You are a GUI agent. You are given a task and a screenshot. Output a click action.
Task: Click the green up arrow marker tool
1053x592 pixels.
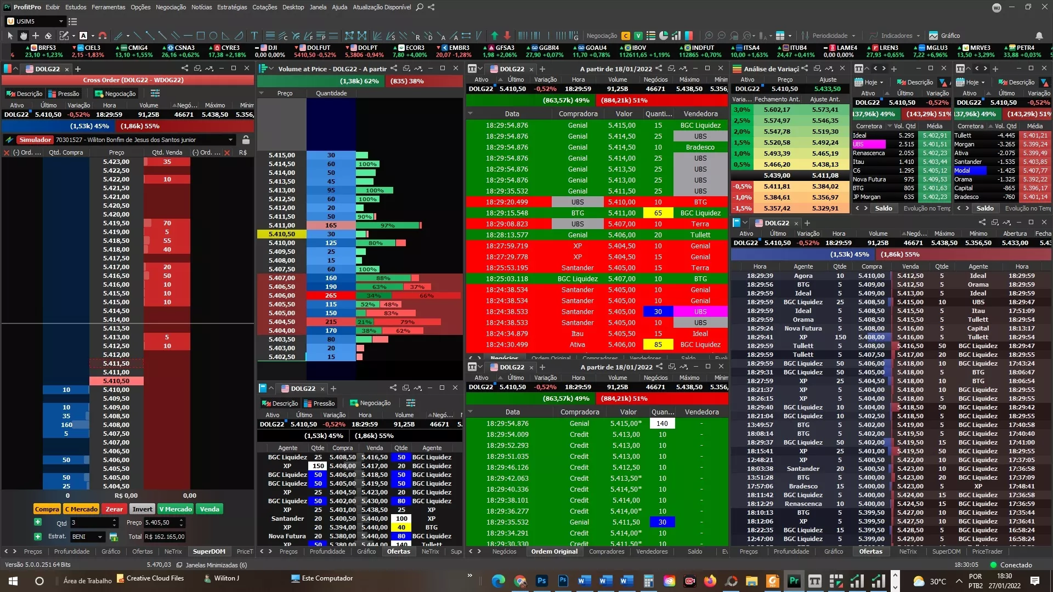tap(495, 36)
